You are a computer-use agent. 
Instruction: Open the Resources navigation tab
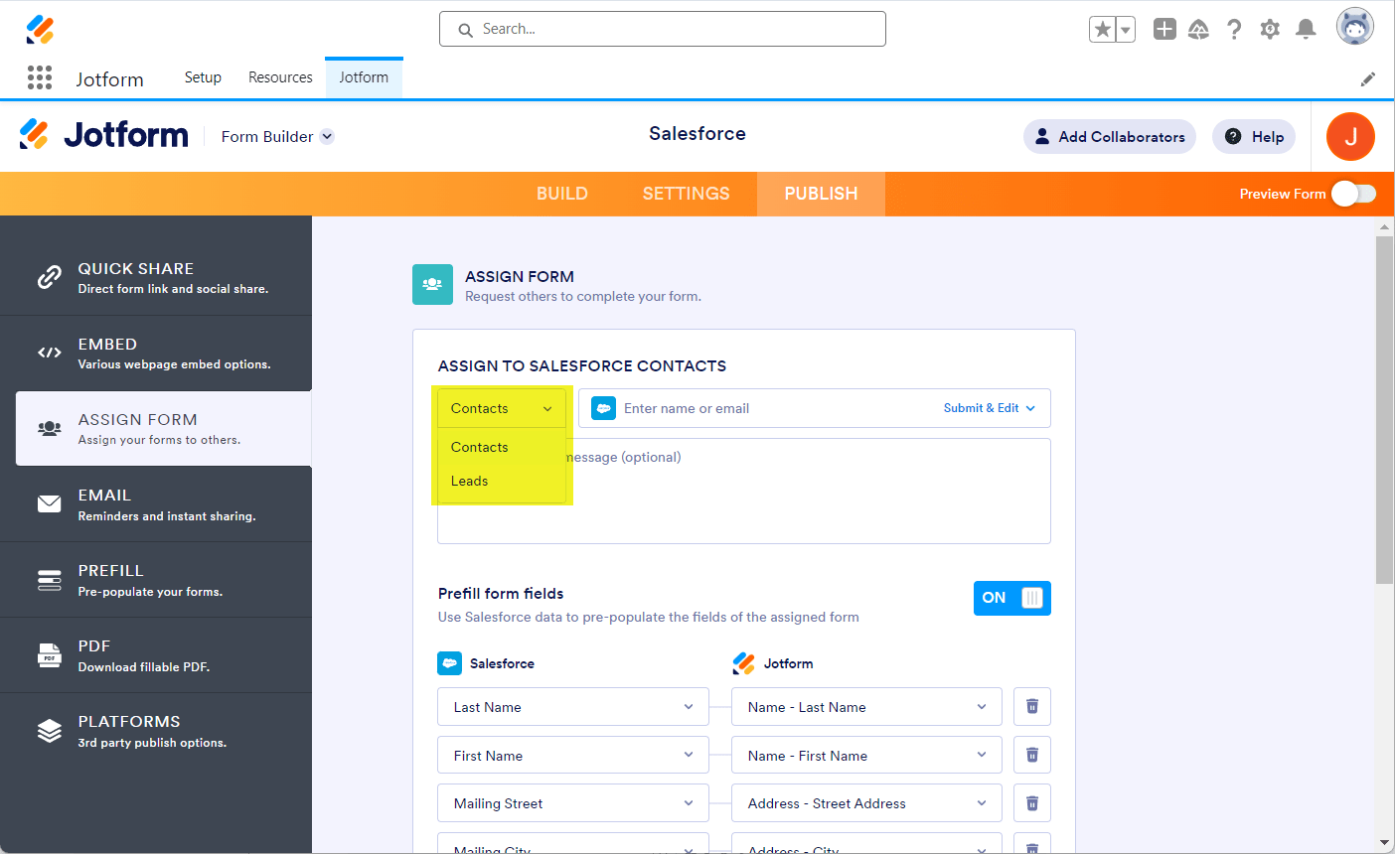click(x=280, y=77)
